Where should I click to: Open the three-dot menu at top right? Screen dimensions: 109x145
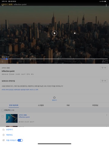pos(106,5)
